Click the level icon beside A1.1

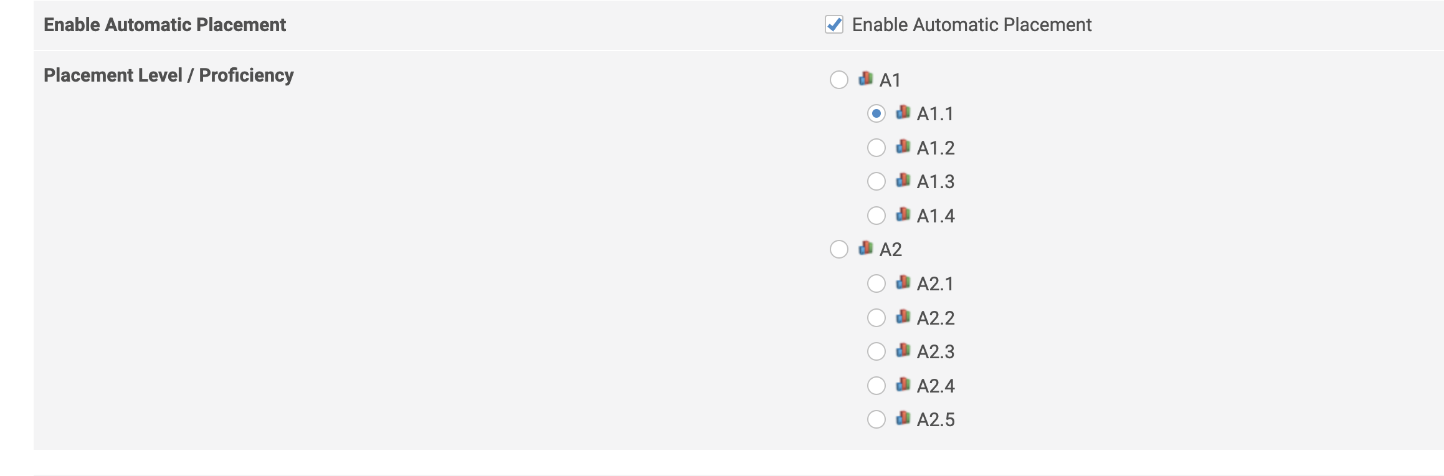tap(903, 112)
